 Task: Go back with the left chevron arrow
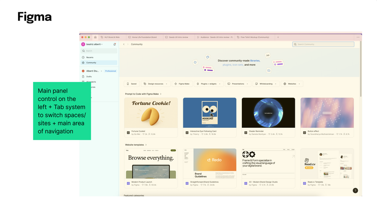pyautogui.click(x=124, y=44)
